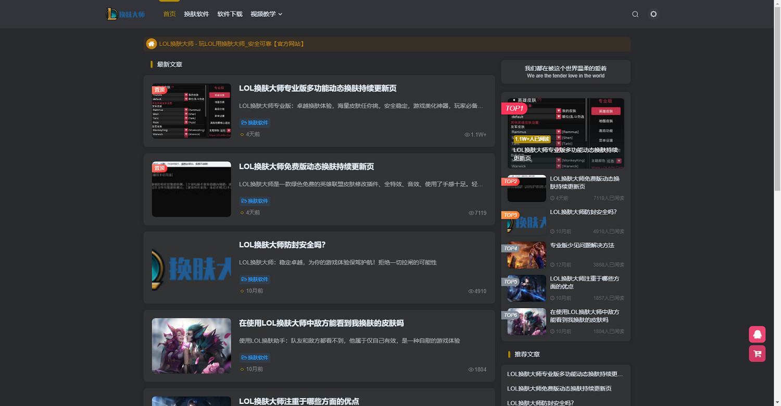Image resolution: width=781 pixels, height=406 pixels.
Task: Expand the 视频教学 dropdown menu
Action: point(266,14)
